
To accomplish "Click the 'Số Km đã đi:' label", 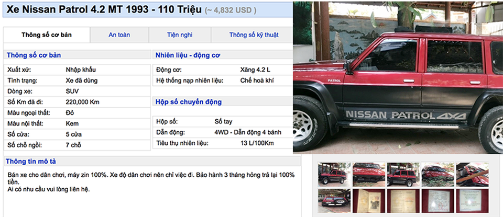I will pos(25,102).
